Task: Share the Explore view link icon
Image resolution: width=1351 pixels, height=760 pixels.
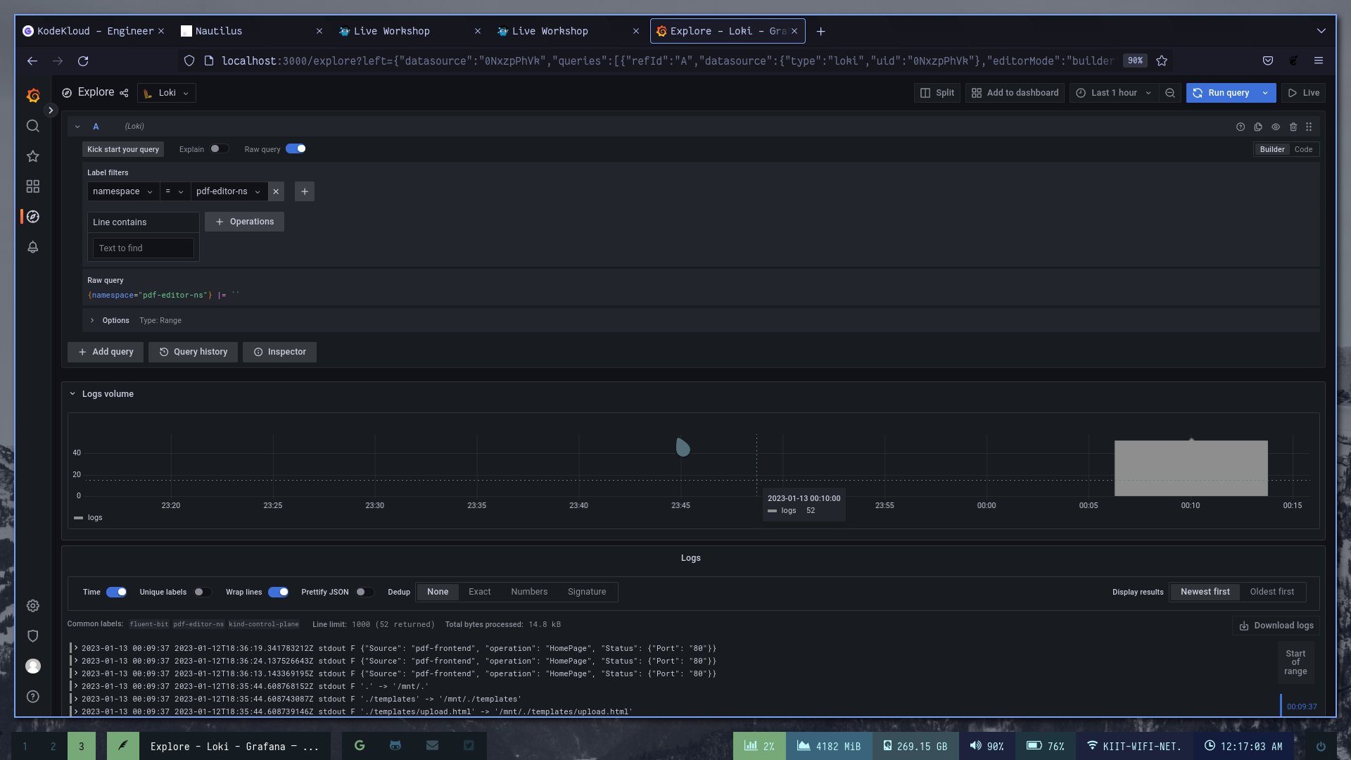Action: pyautogui.click(x=124, y=93)
